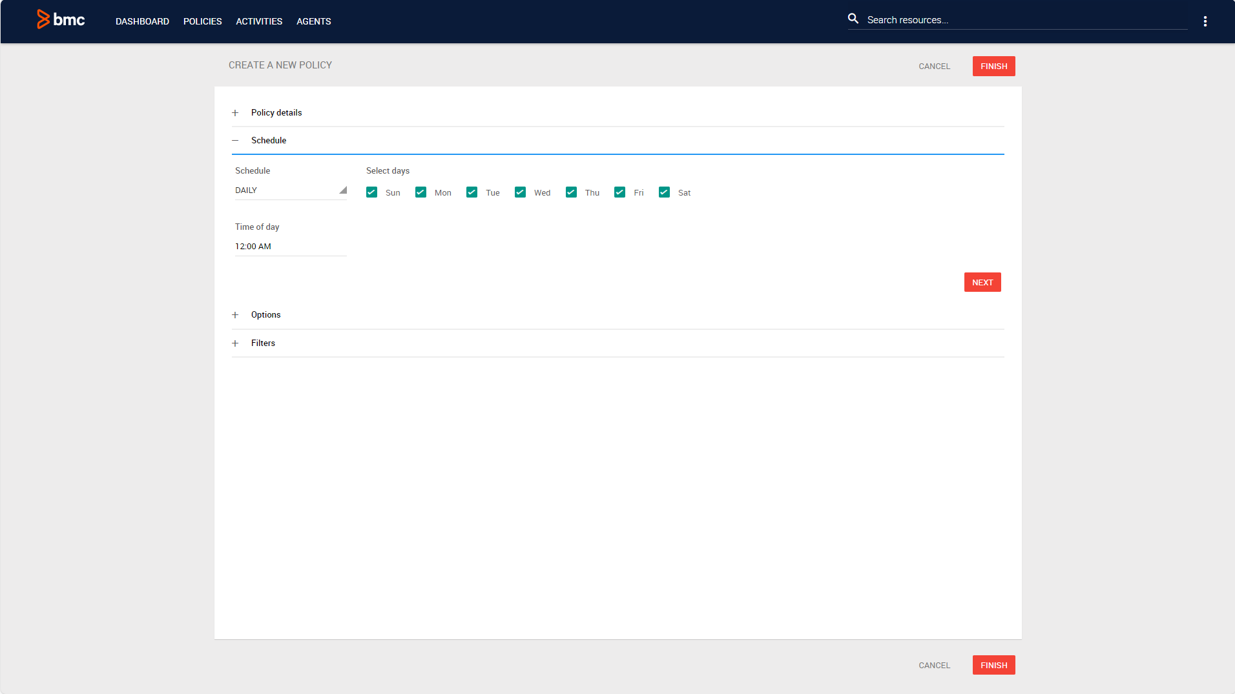
Task: Open the three-dot overflow menu
Action: coord(1205,20)
